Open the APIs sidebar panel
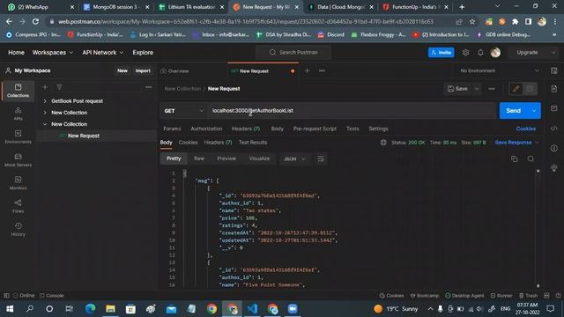This screenshot has width=564, height=317. [18, 114]
